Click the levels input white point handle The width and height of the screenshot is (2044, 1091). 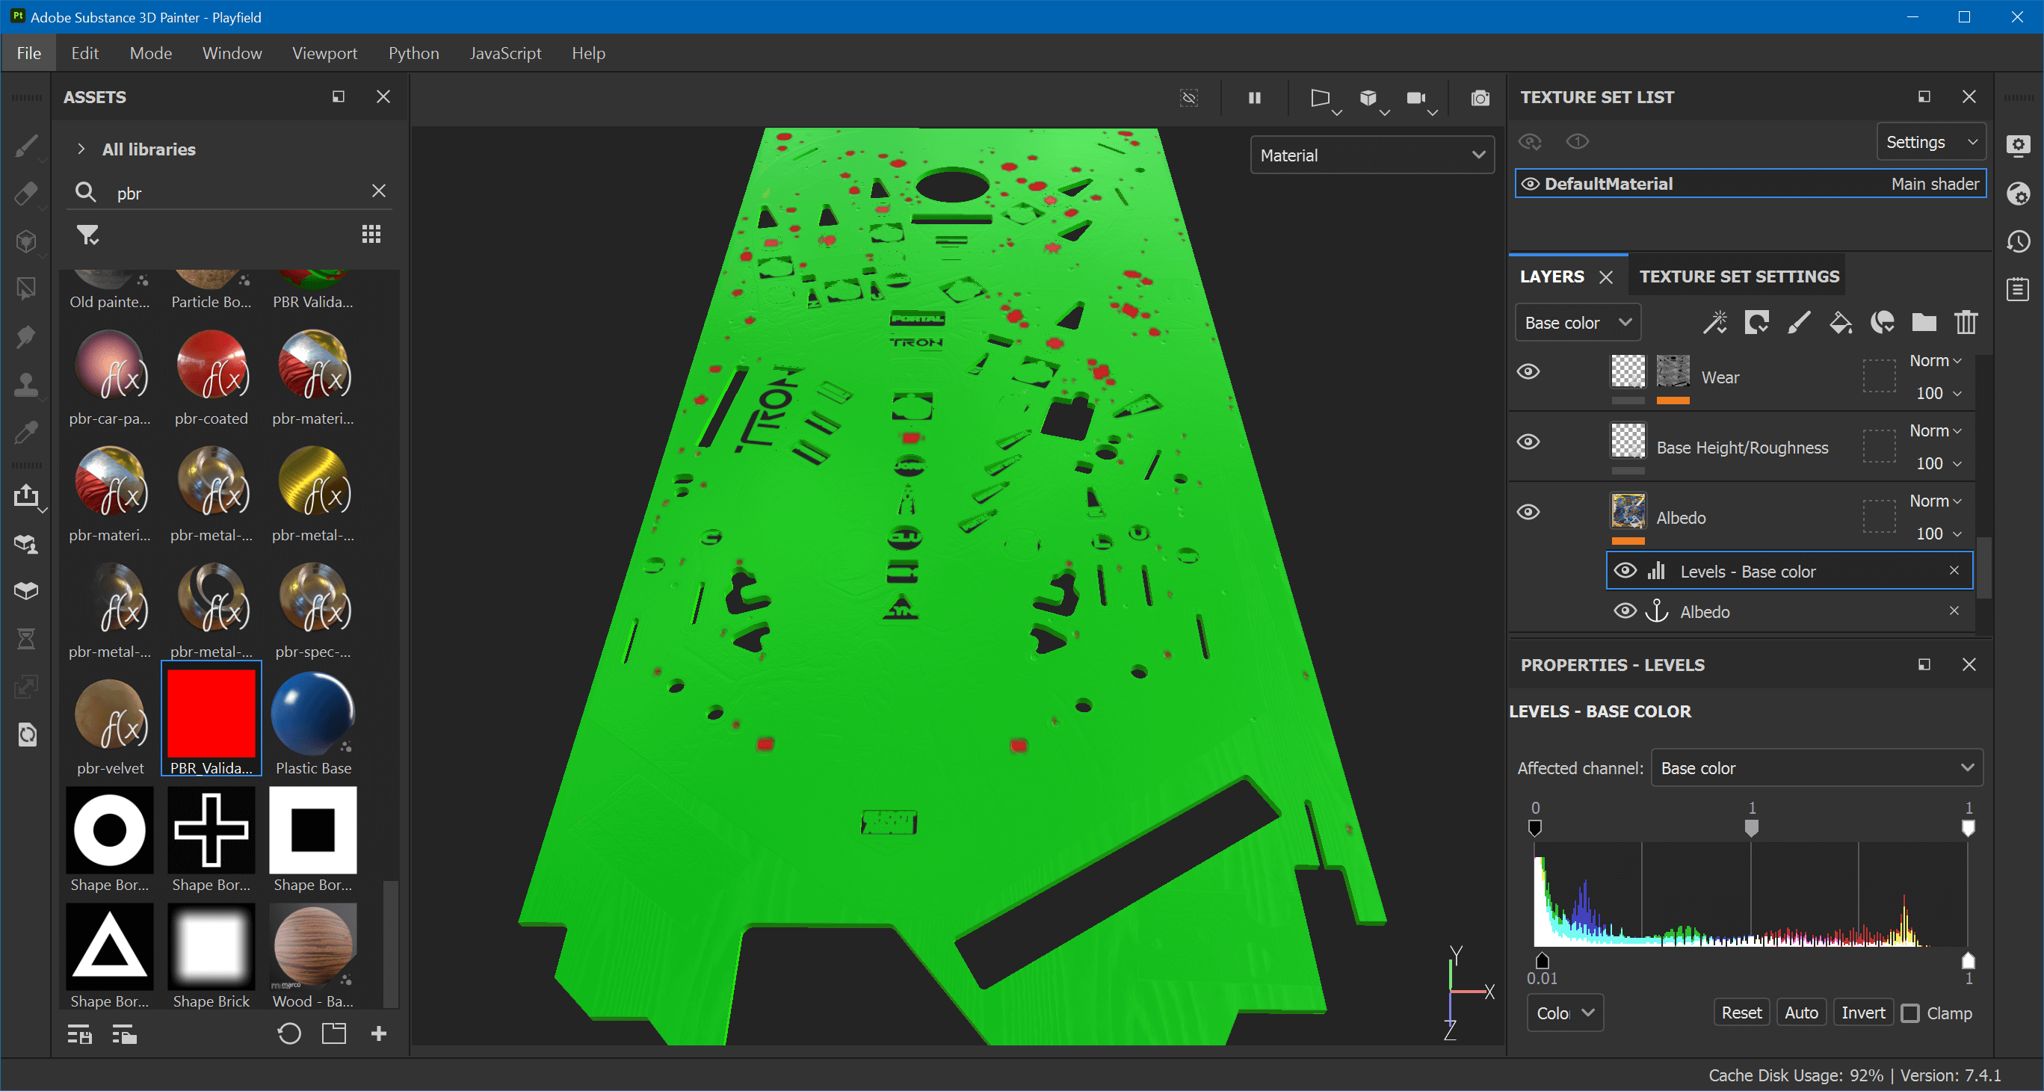(1968, 827)
